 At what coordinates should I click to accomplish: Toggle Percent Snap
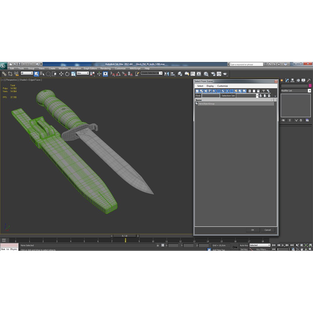coord(124,74)
